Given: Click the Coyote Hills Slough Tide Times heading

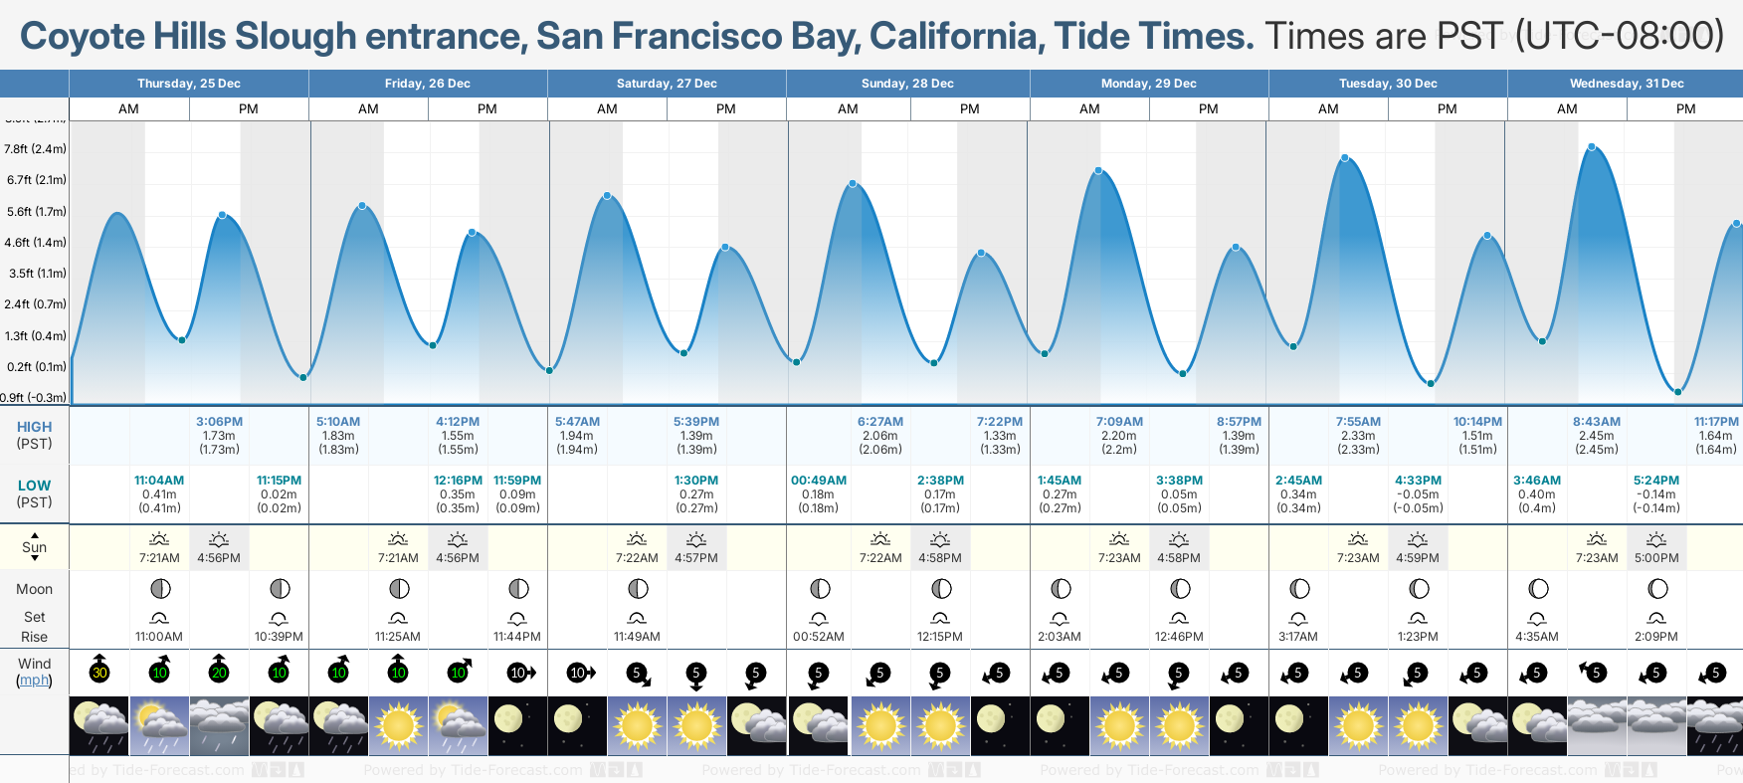Looking at the screenshot, I should 637,37.
